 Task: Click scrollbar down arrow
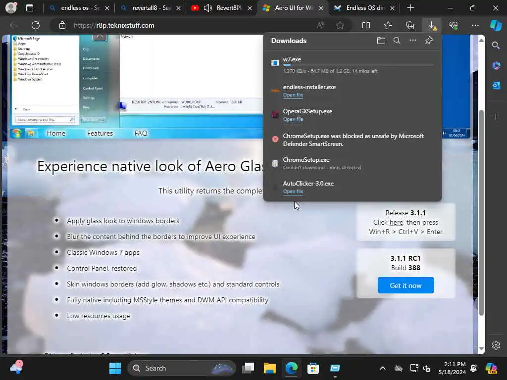481,348
